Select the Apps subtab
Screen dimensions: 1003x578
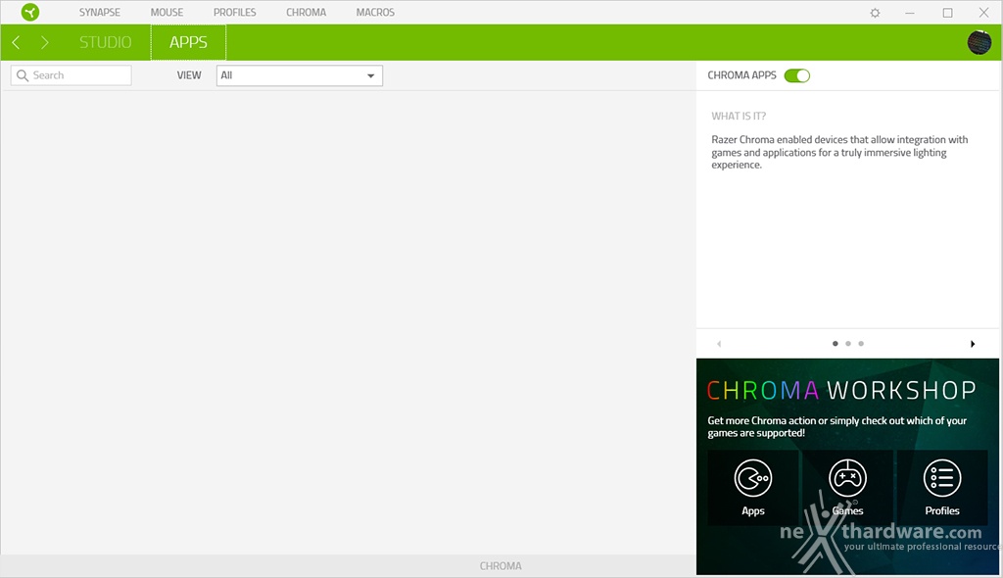188,42
